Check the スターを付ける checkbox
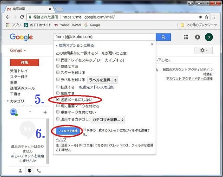The image size is (223, 177). click(58, 72)
